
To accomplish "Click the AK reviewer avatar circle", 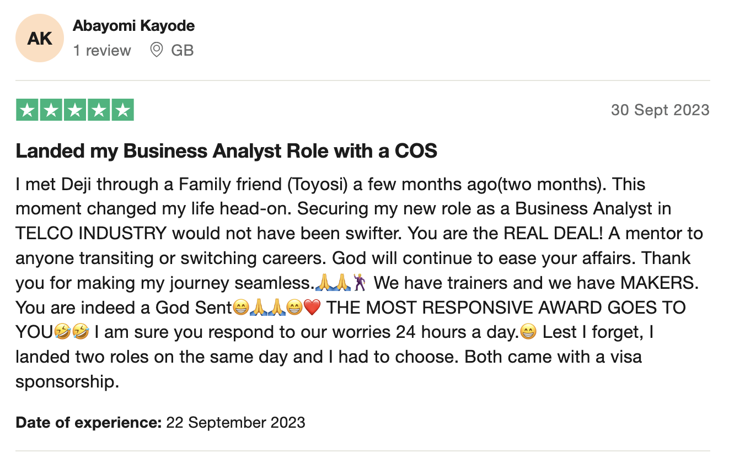I will click(x=40, y=38).
